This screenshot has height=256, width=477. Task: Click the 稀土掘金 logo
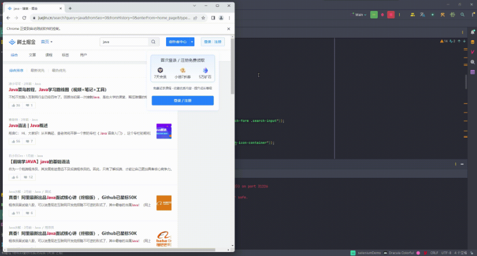22,42
